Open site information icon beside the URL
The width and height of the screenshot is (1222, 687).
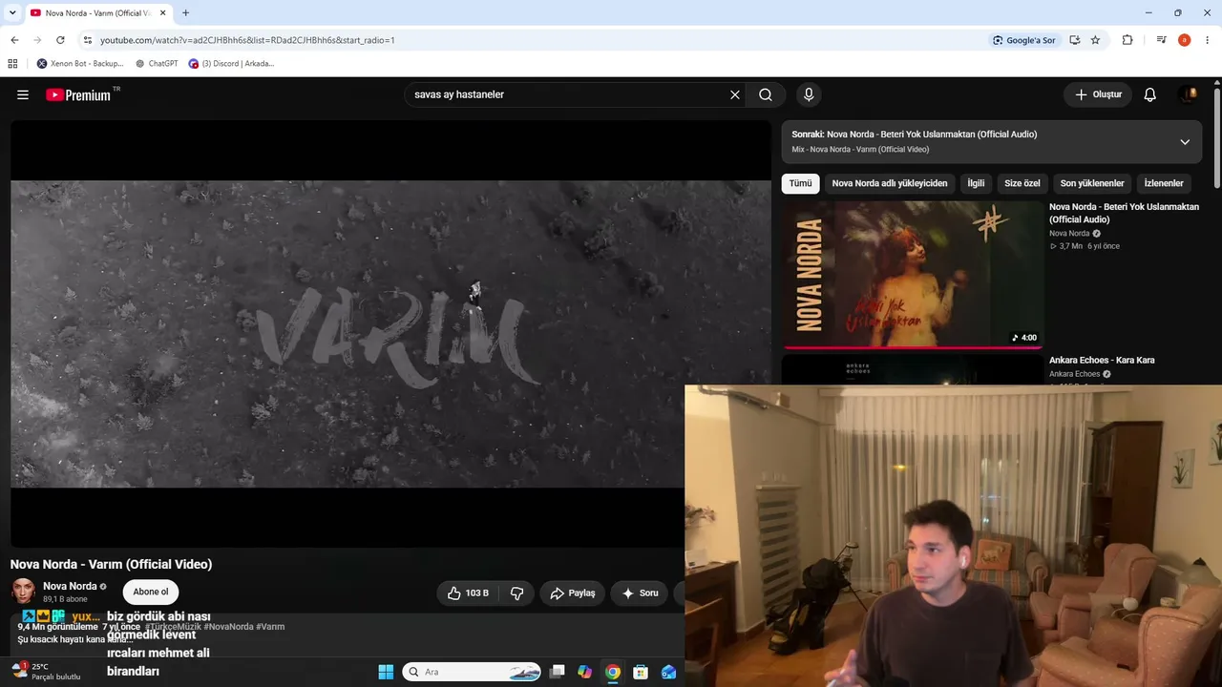point(87,40)
